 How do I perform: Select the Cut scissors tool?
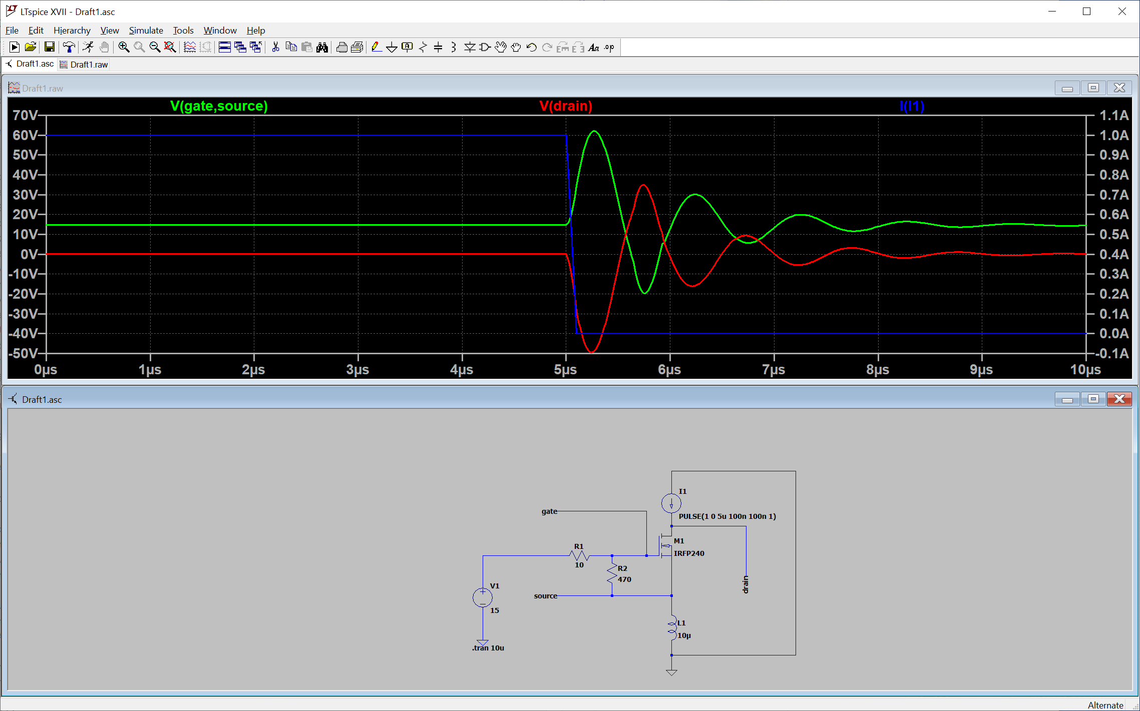(x=275, y=48)
